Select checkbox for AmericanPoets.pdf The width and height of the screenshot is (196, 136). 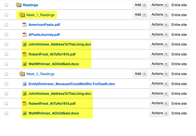(6, 25)
